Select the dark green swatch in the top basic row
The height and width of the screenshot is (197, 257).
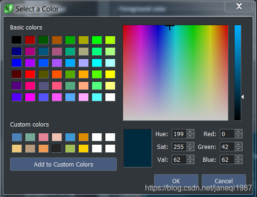(x=43, y=40)
